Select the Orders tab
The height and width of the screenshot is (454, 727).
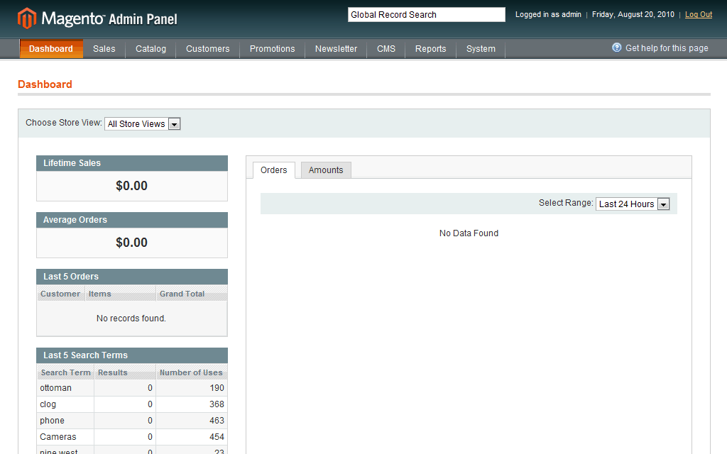tap(273, 170)
